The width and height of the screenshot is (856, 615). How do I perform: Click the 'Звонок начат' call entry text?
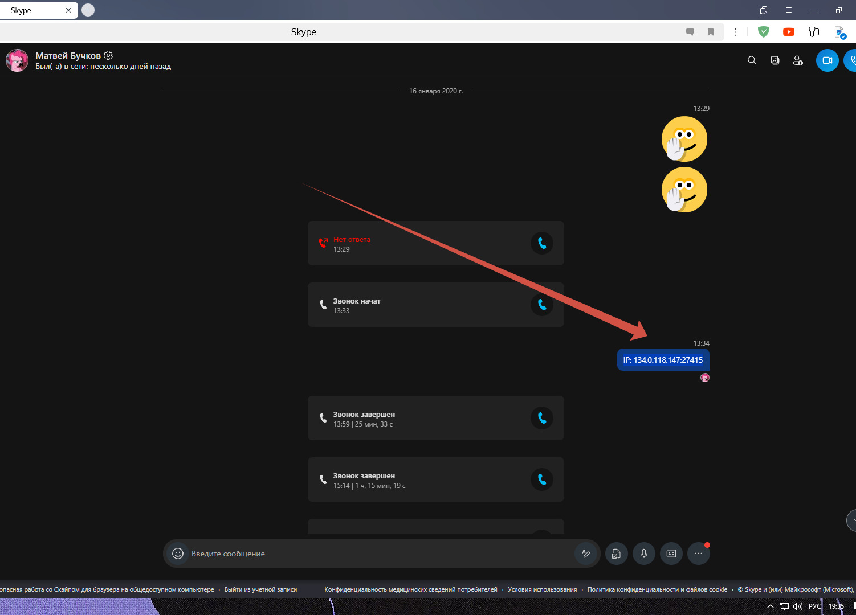pos(357,301)
